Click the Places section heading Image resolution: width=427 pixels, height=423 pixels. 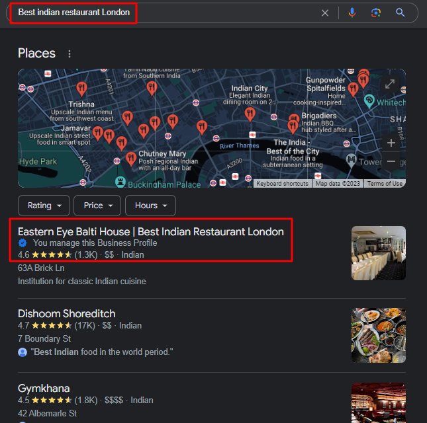point(36,54)
